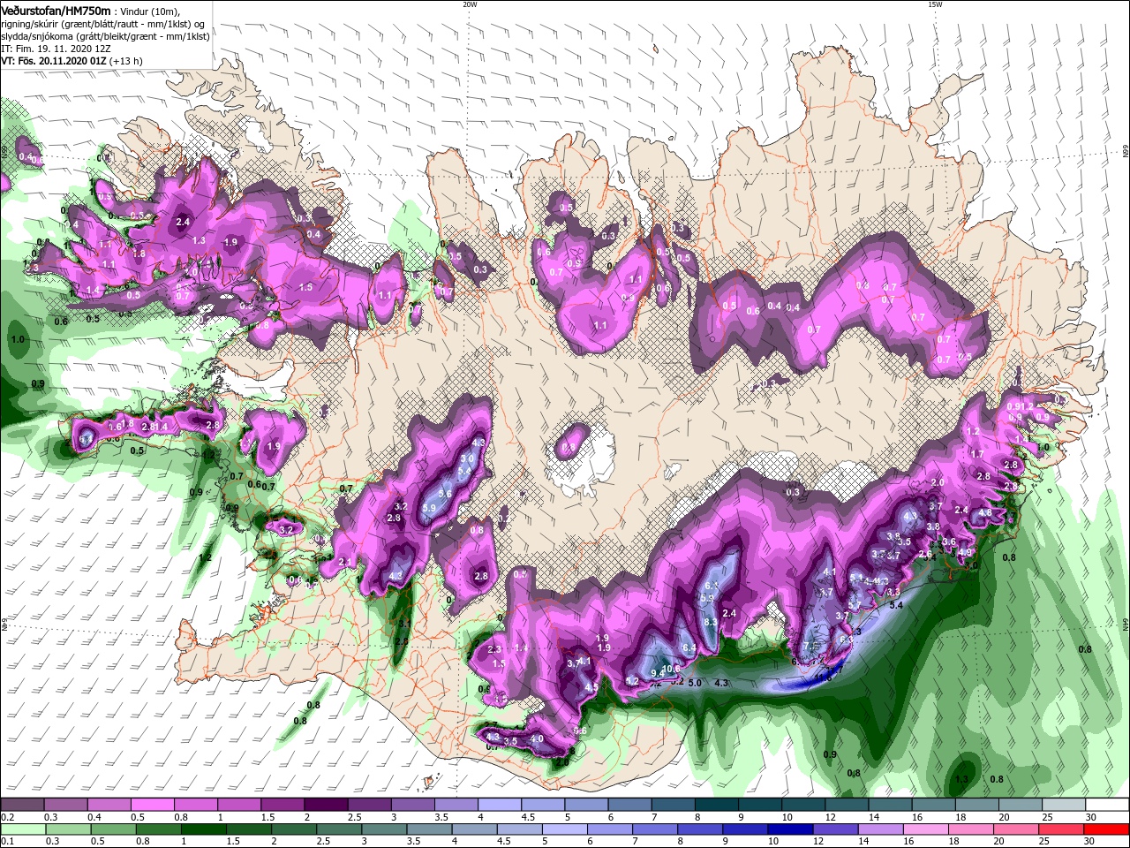Pick bottom-row pink swatch between 16 and 18
Image resolution: width=1130 pixels, height=848 pixels.
[x=926, y=829]
